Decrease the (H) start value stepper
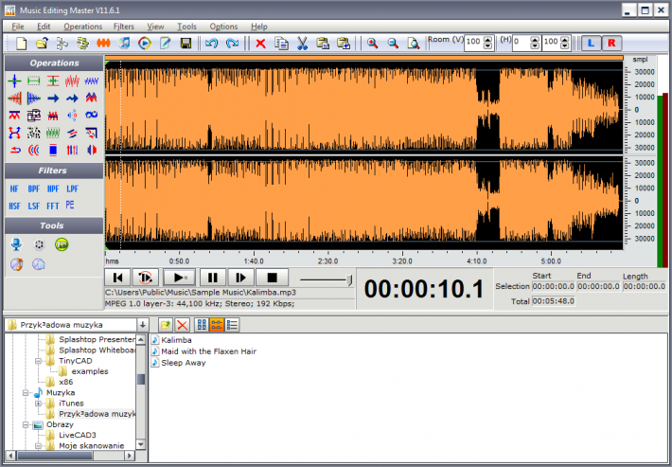The height and width of the screenshot is (467, 672). point(535,45)
